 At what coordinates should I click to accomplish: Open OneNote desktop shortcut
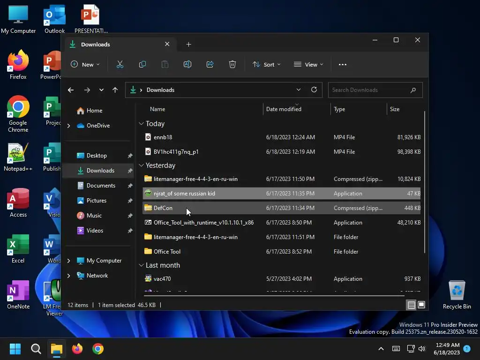click(18, 294)
